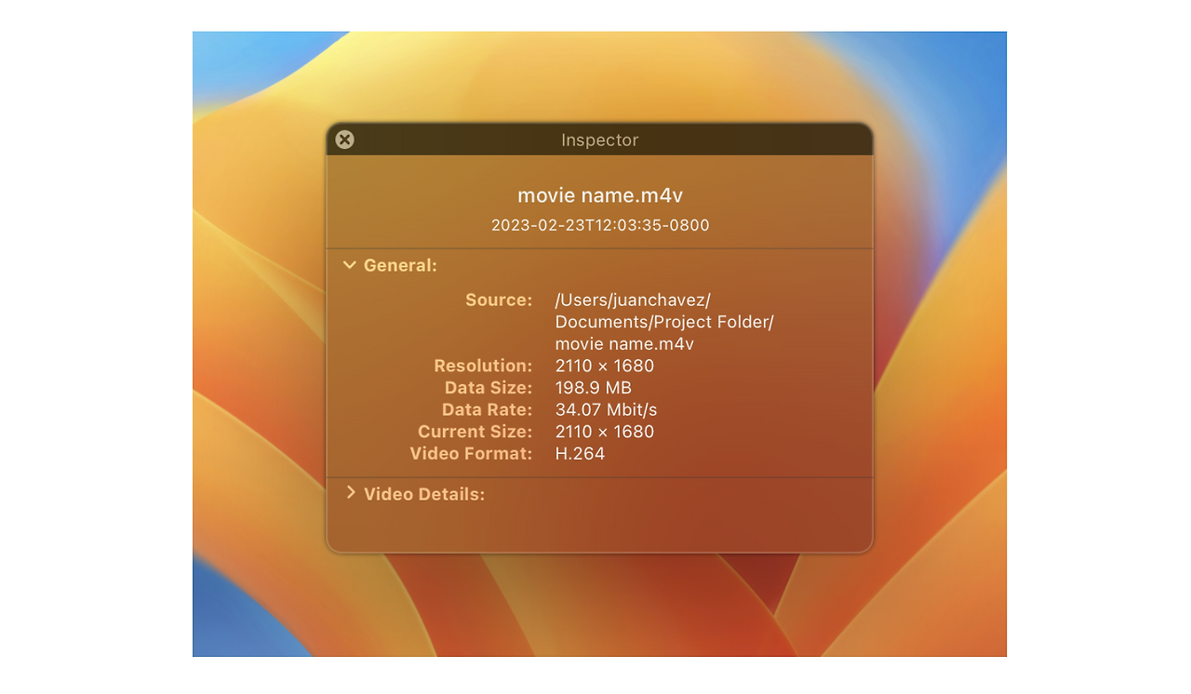
Task: Click the Inspector window title
Action: [600, 140]
